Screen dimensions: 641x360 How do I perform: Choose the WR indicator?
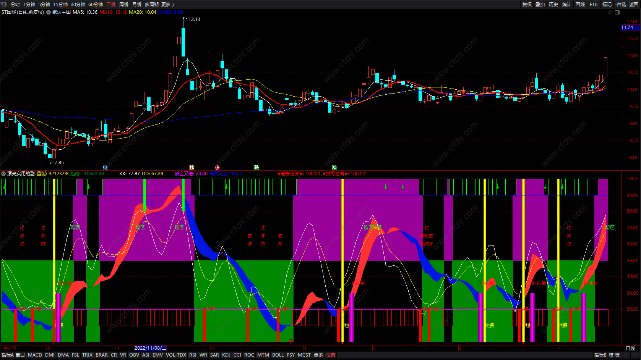[x=203, y=355]
